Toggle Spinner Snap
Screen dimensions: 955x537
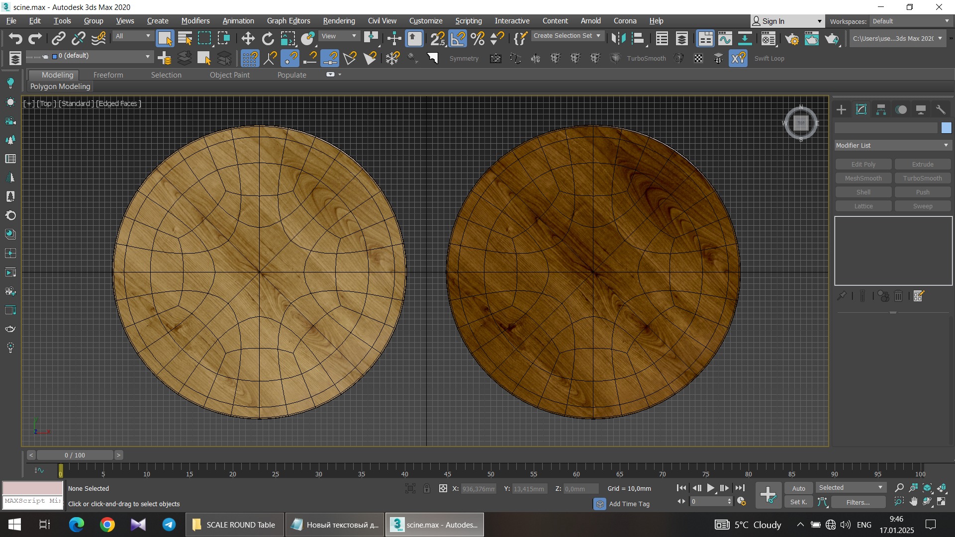497,38
